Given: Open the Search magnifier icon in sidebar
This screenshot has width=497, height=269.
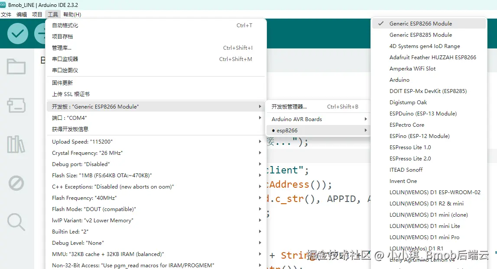Looking at the screenshot, I should coord(16,222).
